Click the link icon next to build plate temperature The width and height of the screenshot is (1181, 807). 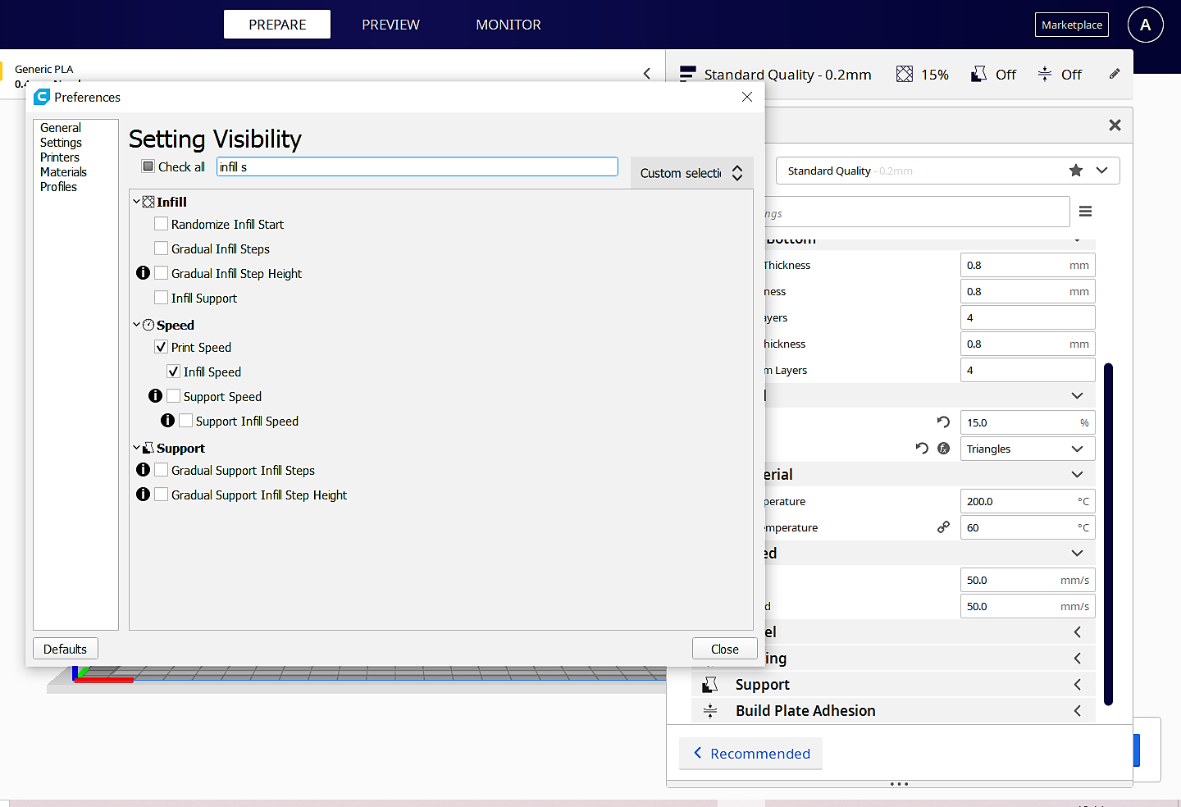click(944, 527)
